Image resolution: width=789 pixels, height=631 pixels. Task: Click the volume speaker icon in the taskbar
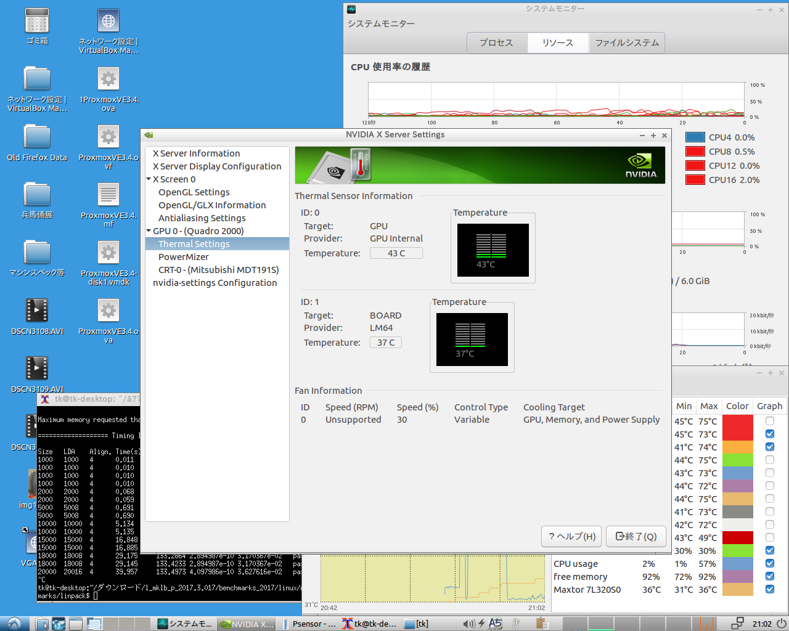coord(468,624)
